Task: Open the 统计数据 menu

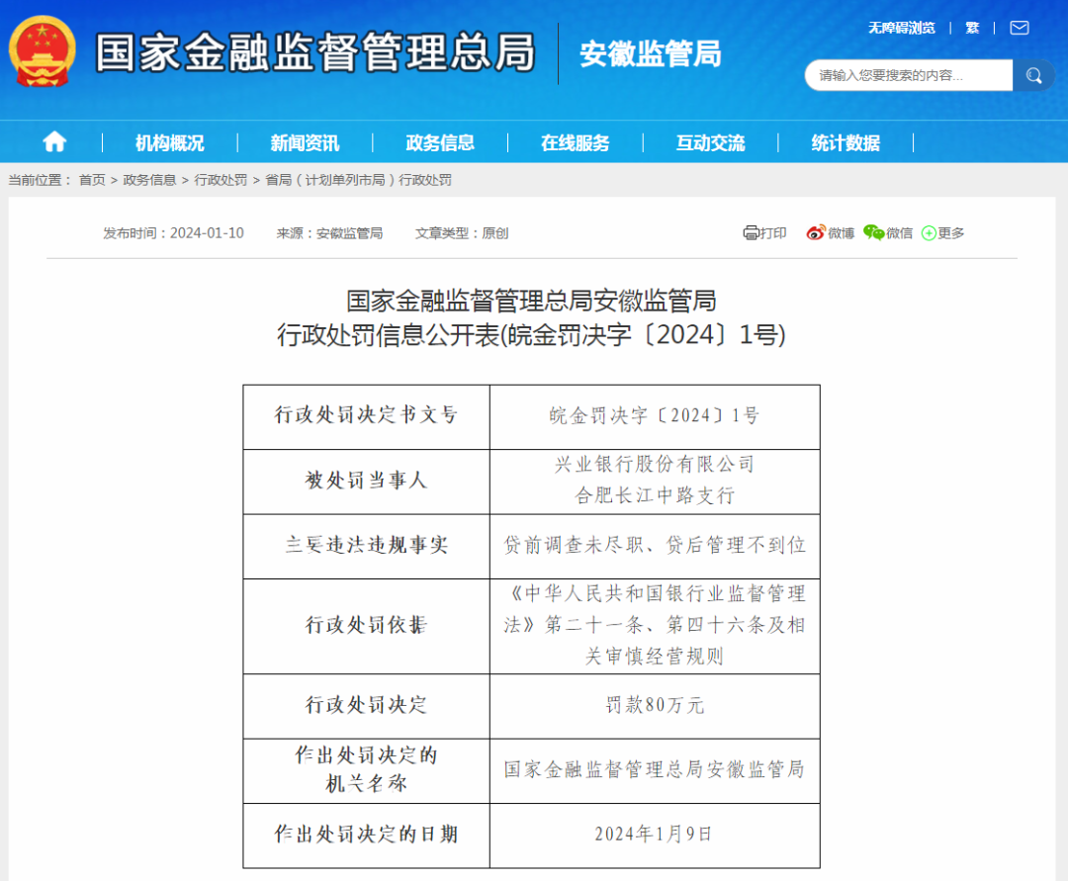Action: (845, 143)
